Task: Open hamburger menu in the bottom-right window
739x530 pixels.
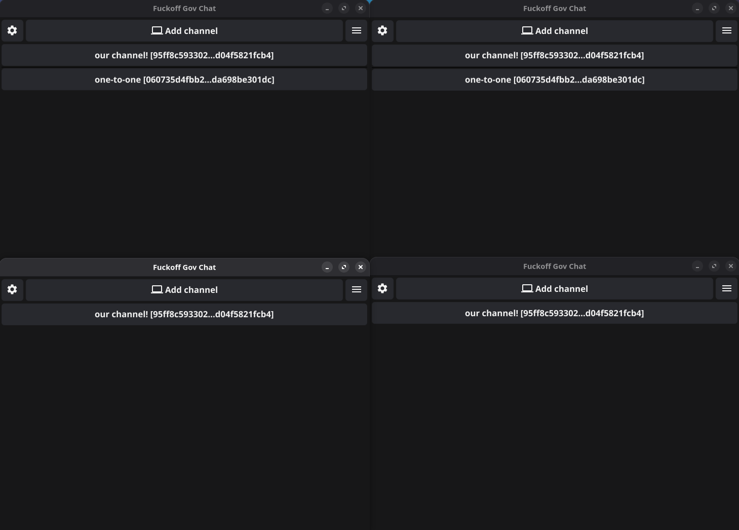Action: (727, 289)
